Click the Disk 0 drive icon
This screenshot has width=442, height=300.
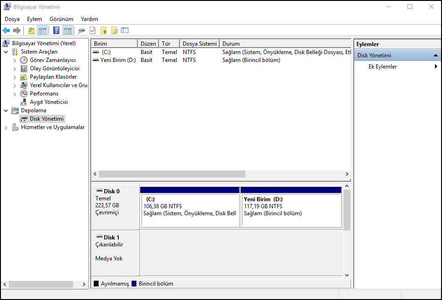(x=99, y=191)
